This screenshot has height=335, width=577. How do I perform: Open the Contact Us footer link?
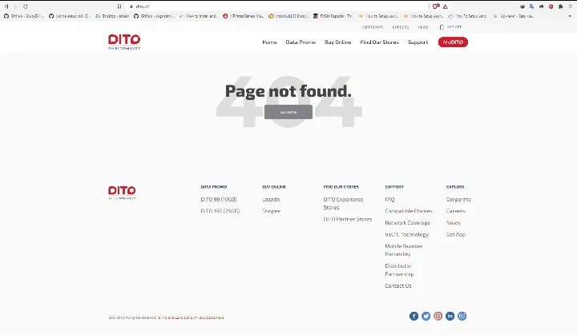coord(398,285)
